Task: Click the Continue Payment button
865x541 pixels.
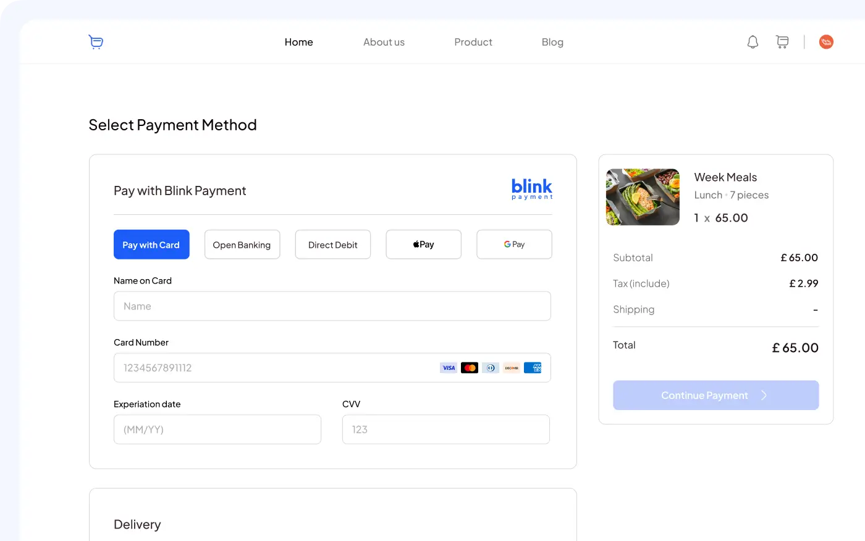Action: [716, 395]
